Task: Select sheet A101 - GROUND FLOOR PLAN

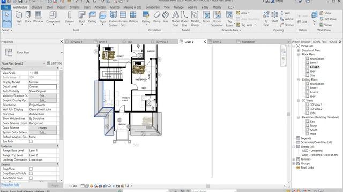Action: tap(319, 155)
